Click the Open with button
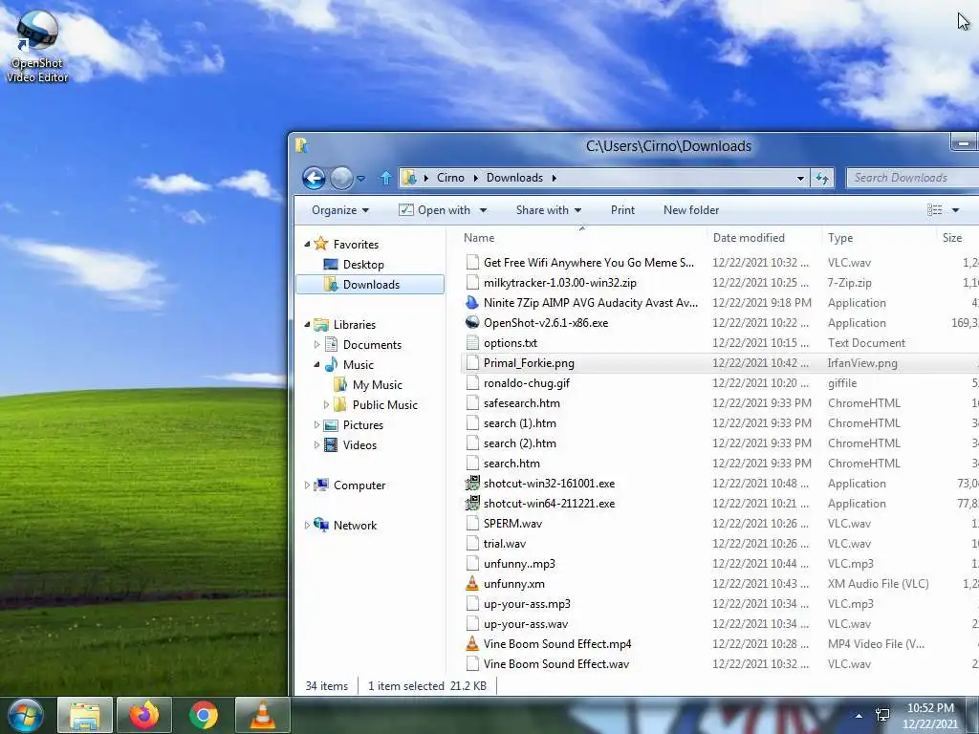Screen dimensions: 979x734 coord(435,210)
